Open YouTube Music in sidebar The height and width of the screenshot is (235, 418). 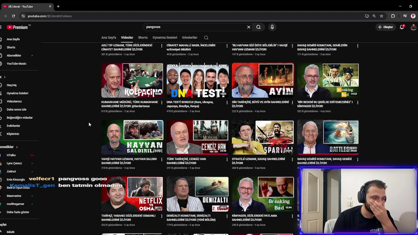coord(16,64)
